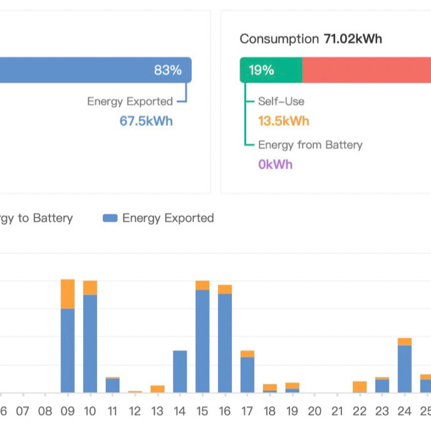Click the bar for day 19
431x431 pixels.
[293, 388]
